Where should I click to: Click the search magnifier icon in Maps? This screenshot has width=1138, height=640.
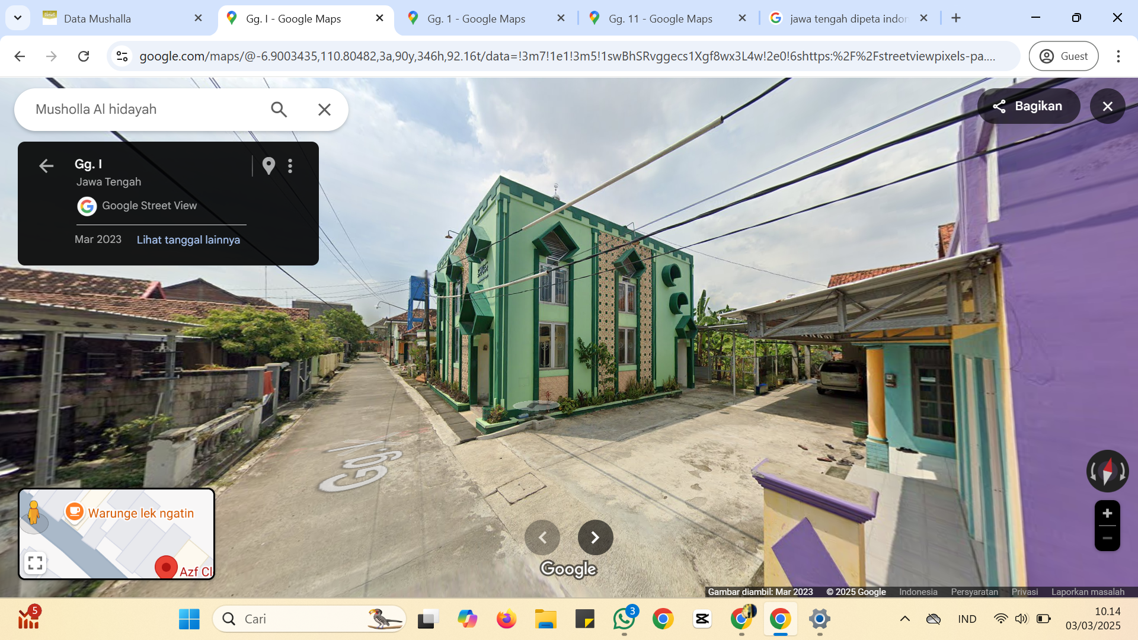pyautogui.click(x=279, y=109)
